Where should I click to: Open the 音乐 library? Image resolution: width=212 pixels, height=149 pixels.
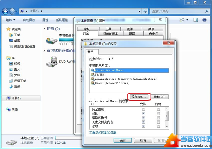[x=14, y=87]
